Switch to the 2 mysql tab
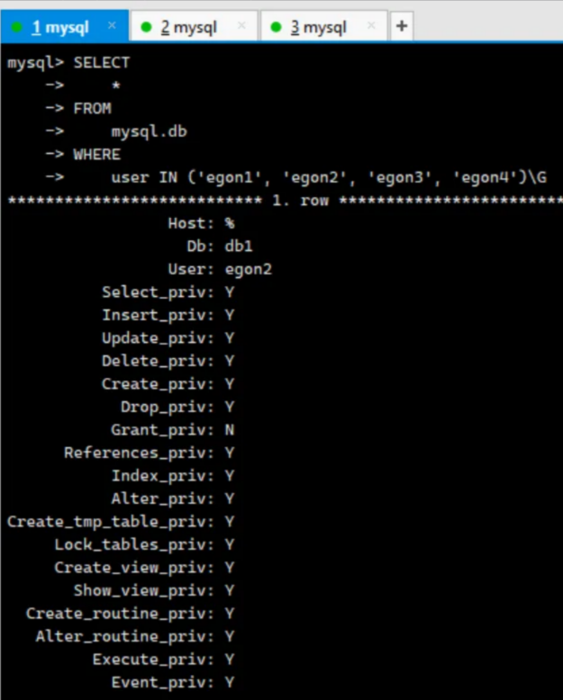This screenshot has height=700, width=563. click(x=193, y=27)
